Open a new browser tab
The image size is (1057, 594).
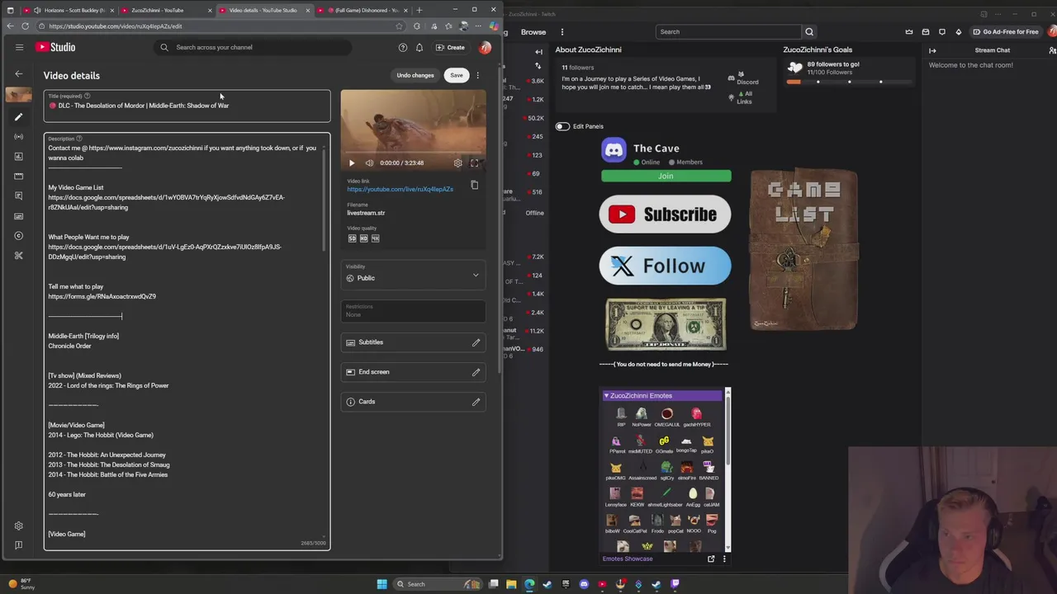[419, 10]
